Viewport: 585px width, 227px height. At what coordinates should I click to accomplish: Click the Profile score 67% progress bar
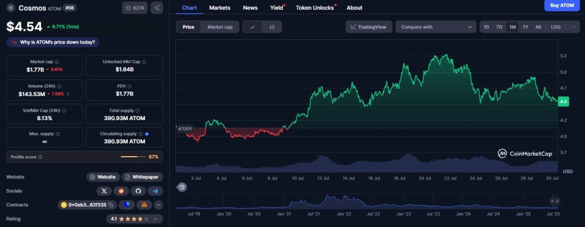point(134,157)
